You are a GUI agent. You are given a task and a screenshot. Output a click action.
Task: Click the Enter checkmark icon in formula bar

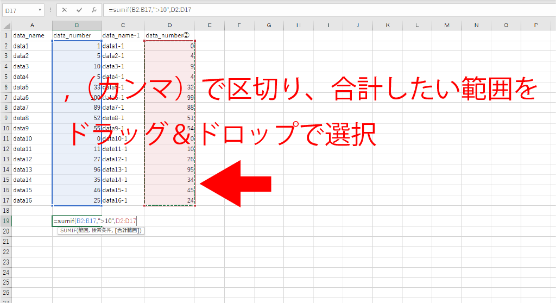(x=79, y=10)
